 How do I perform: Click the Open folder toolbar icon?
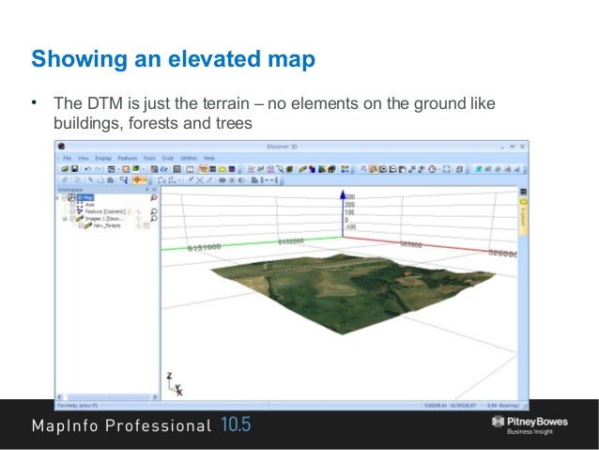65,169
